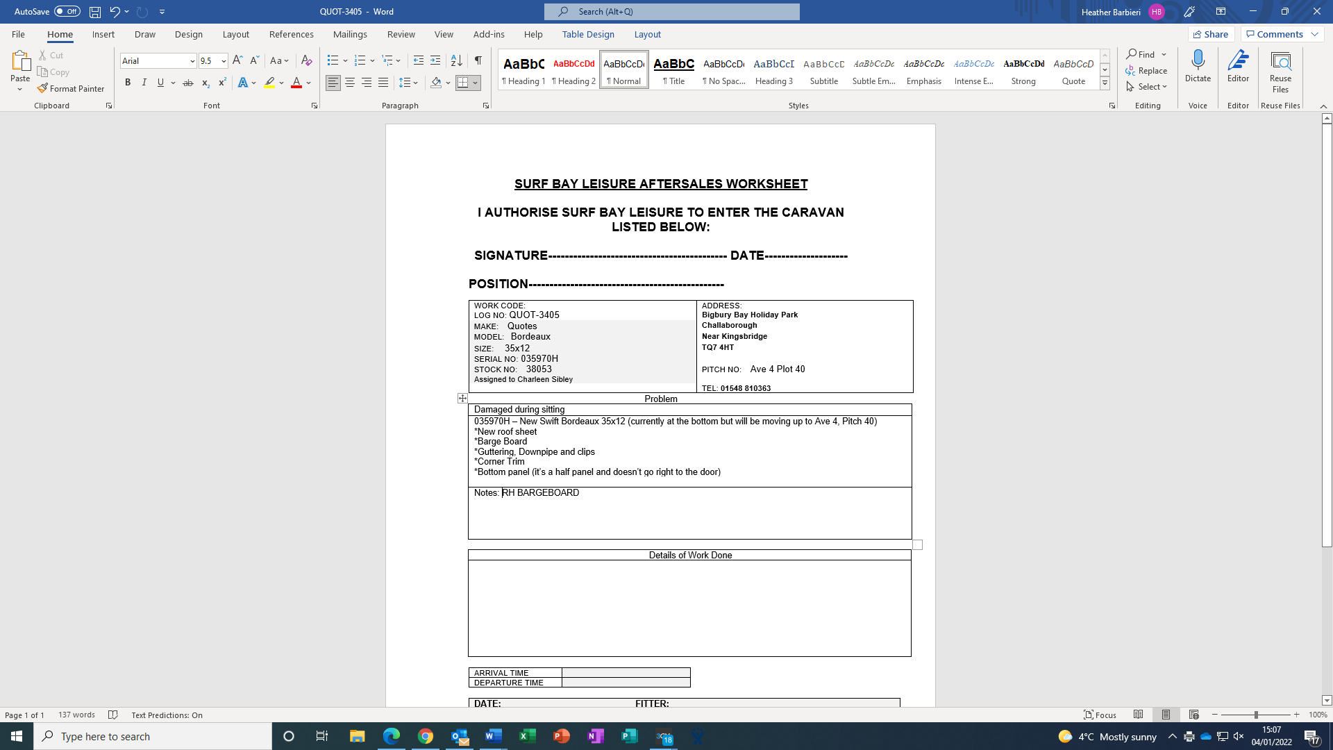Click the Sort paragraph icon
The image size is (1333, 750).
456,60
